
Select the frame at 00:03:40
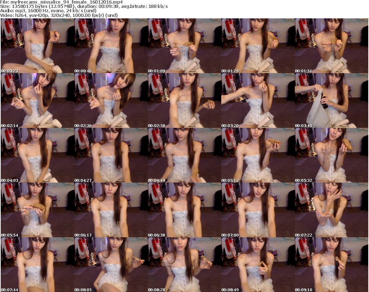point(332,100)
